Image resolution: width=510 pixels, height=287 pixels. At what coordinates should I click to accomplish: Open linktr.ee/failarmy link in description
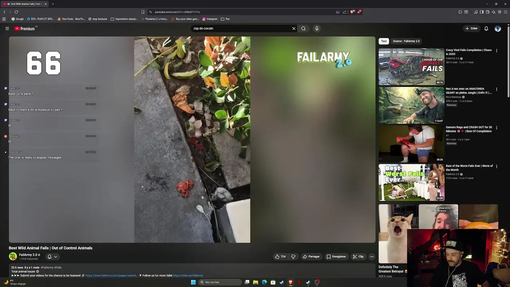[188, 275]
